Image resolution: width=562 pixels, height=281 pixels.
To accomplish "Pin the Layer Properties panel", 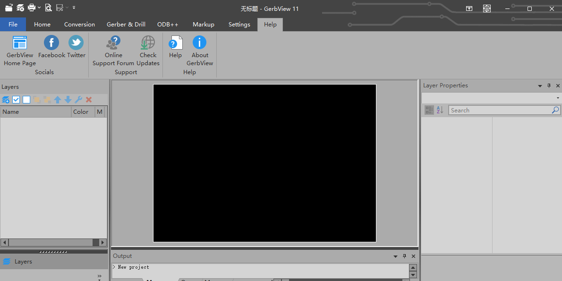I will pos(549,85).
